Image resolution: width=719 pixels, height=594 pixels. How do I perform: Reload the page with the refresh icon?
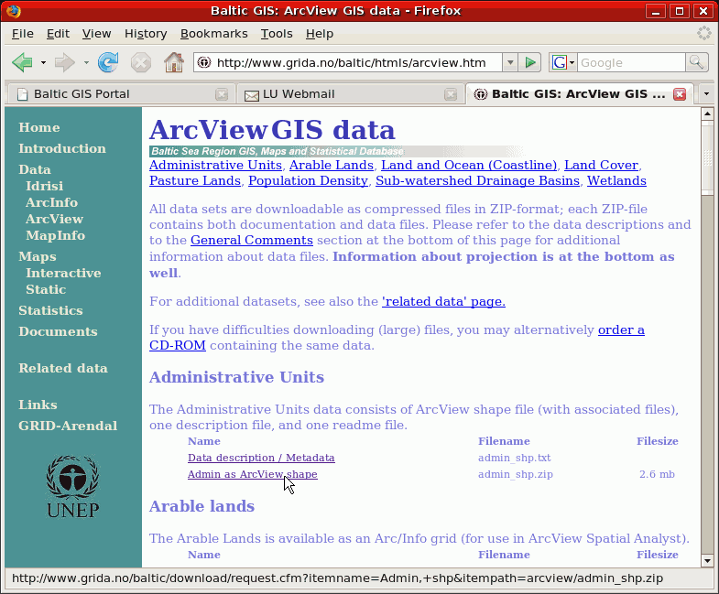point(108,62)
